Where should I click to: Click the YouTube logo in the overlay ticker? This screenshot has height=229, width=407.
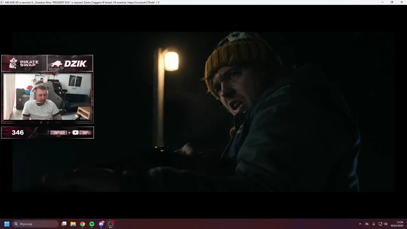click(75, 133)
